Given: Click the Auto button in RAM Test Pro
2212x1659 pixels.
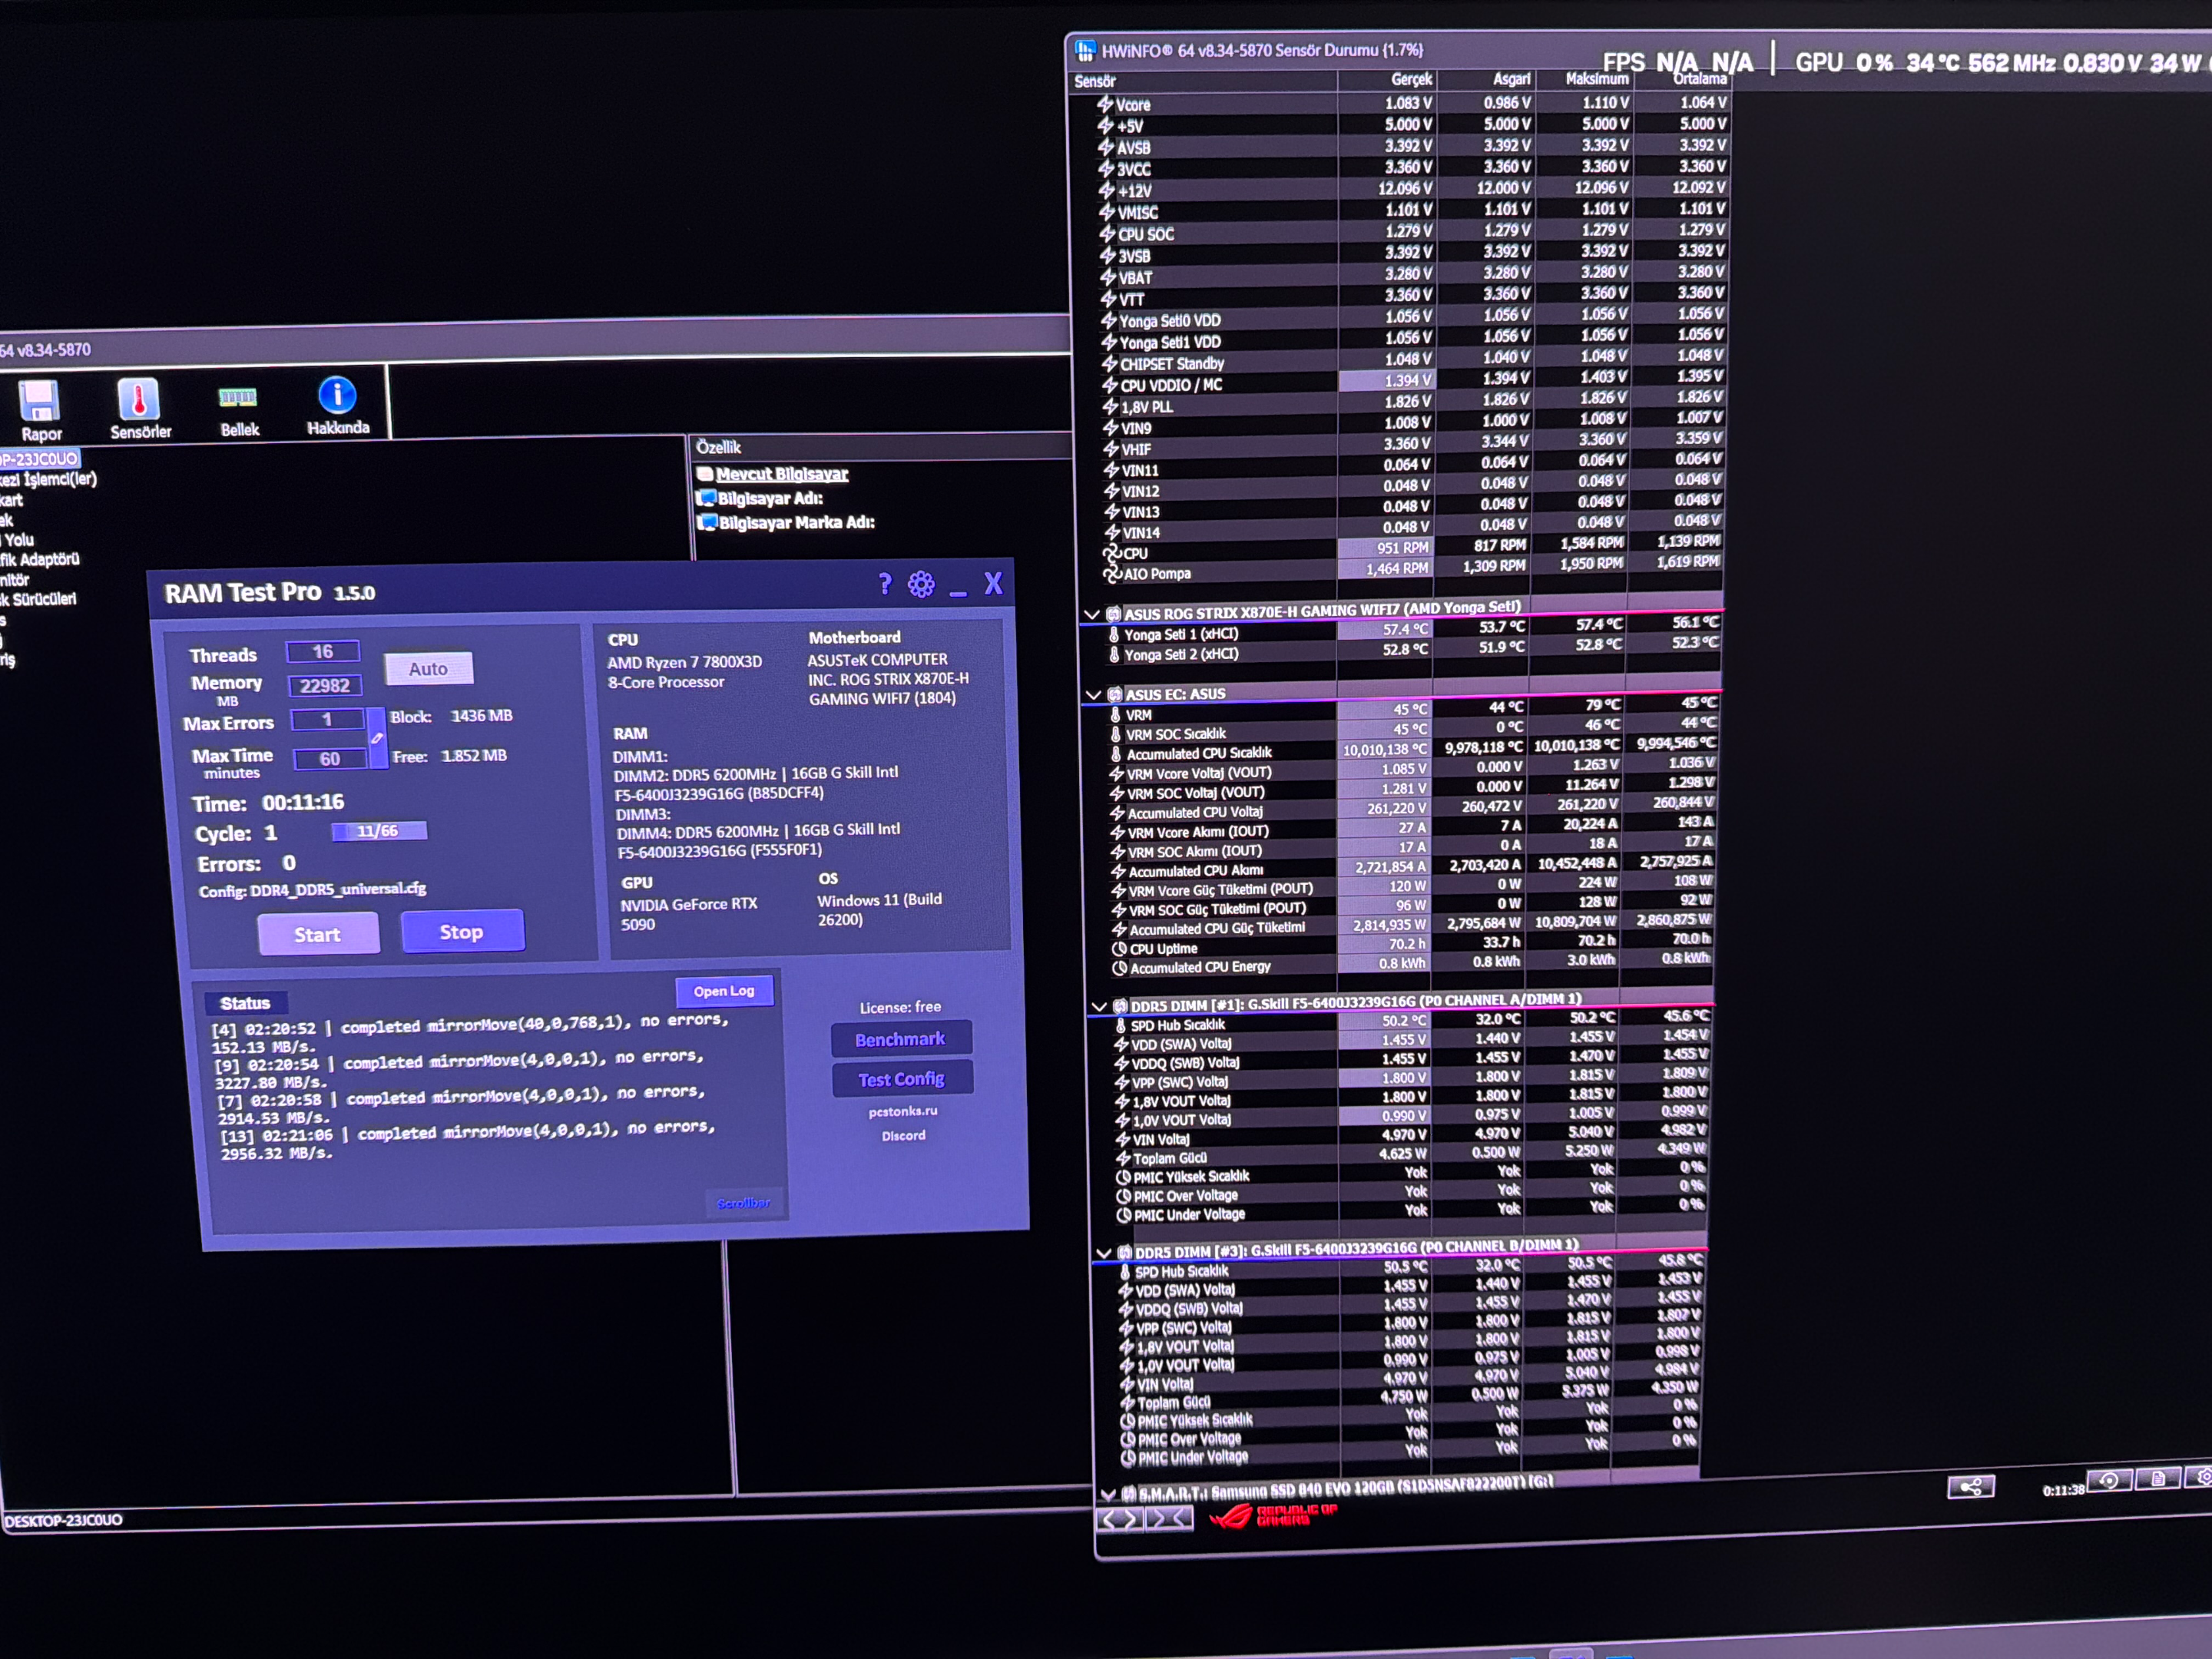Looking at the screenshot, I should 428,669.
